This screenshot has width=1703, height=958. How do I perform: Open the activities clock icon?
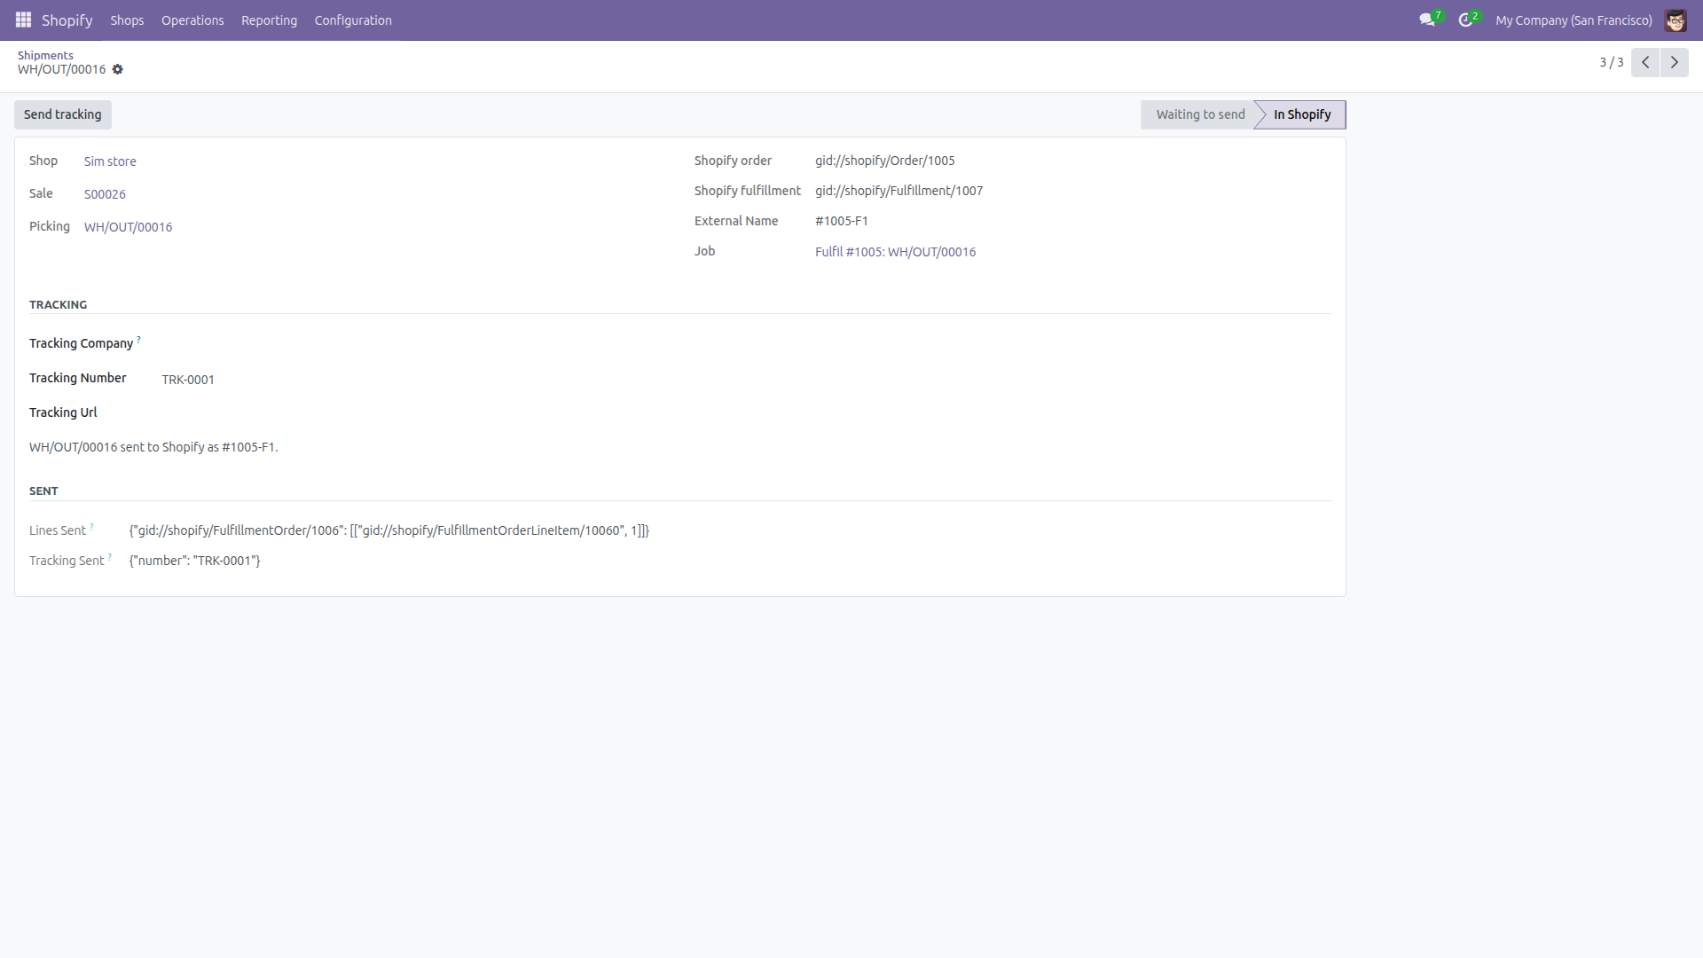1465,20
